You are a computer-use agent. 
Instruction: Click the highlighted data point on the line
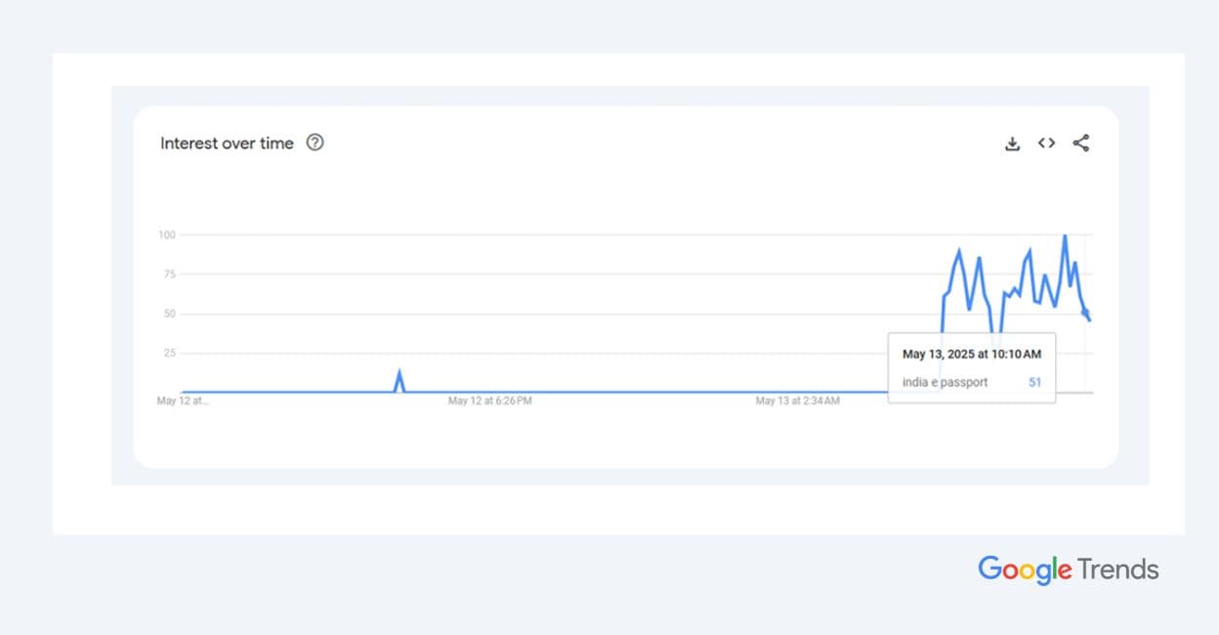tap(1085, 312)
